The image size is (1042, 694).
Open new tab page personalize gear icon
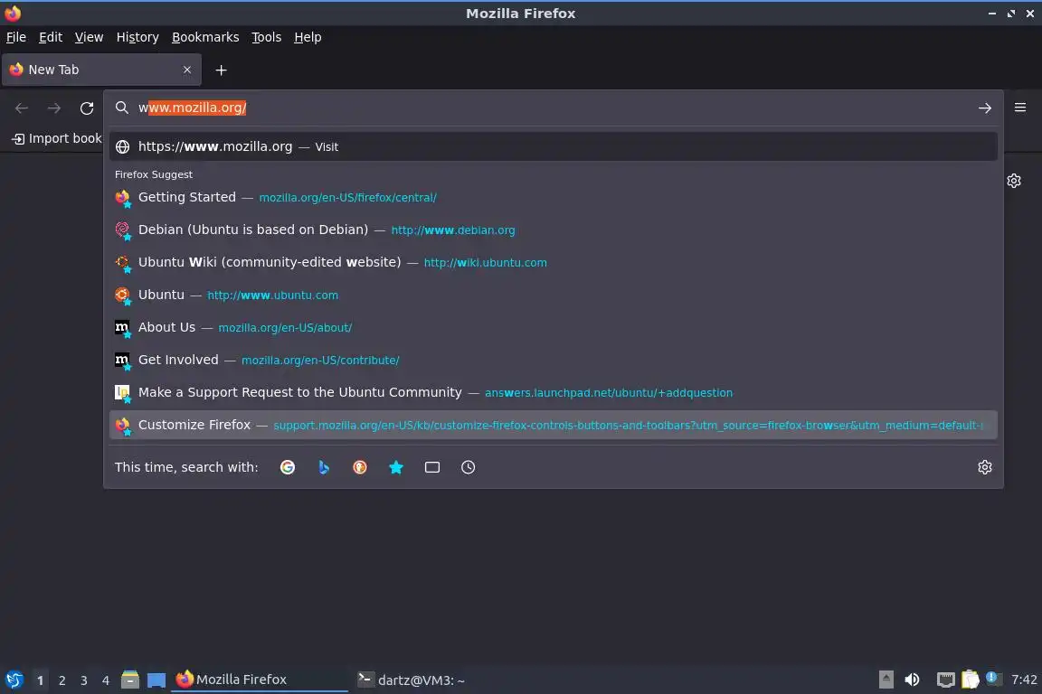[x=1013, y=181]
